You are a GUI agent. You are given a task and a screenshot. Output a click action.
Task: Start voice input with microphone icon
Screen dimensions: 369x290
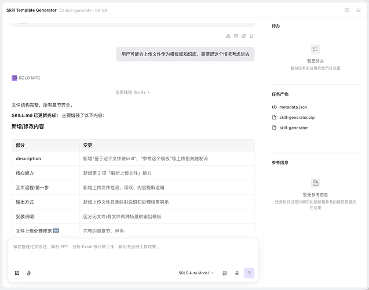237,273
